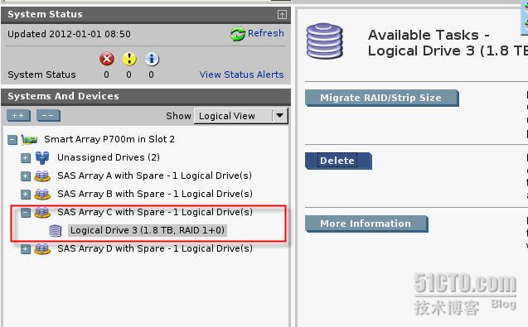Select SAS Array A with Spare
The height and width of the screenshot is (327, 528).
coord(154,176)
